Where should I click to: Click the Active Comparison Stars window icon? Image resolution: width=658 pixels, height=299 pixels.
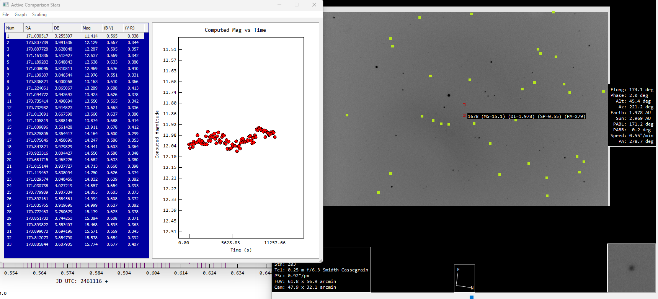click(5, 5)
